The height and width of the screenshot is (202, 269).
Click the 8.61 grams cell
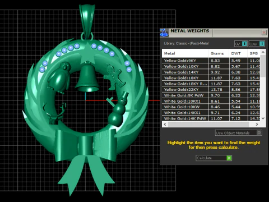(x=219, y=101)
